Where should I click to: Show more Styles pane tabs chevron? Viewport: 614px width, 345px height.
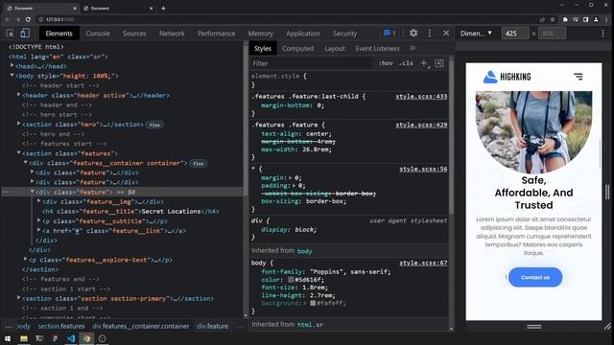pos(413,48)
